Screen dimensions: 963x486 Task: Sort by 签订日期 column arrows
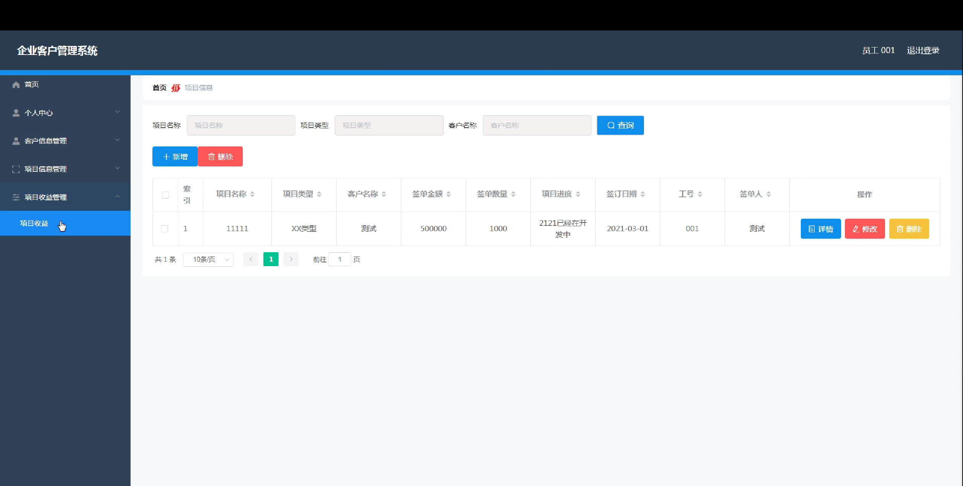643,194
